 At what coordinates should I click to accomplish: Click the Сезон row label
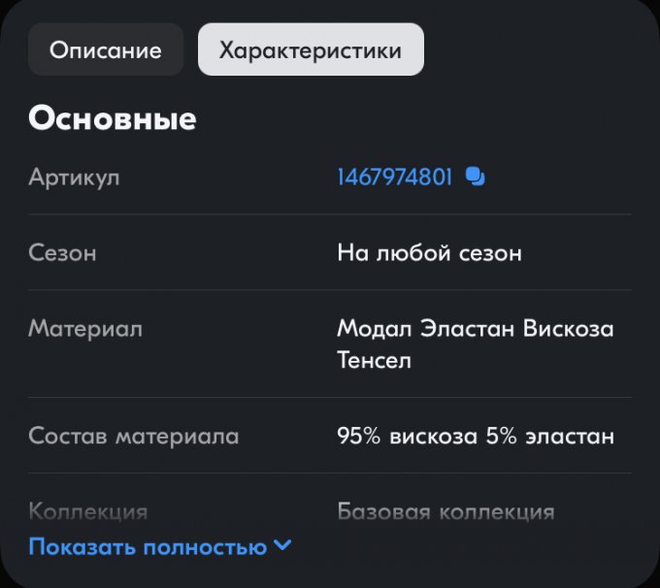63,253
